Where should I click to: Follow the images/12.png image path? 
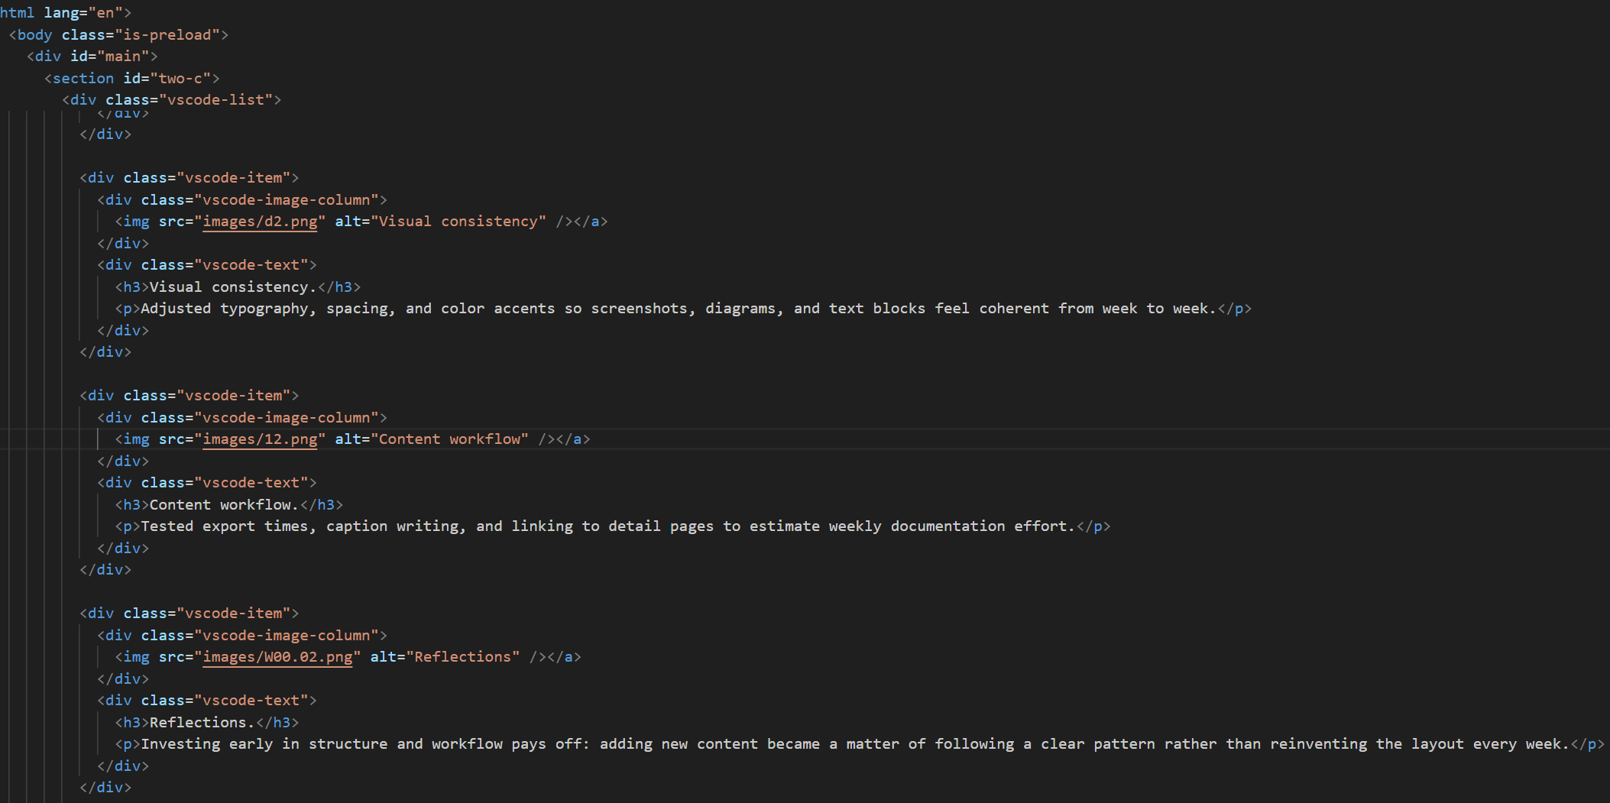tap(260, 439)
